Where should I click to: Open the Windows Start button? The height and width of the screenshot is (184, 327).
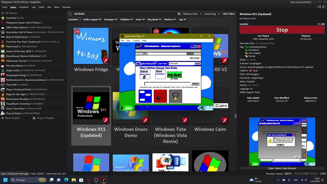tap(5, 180)
